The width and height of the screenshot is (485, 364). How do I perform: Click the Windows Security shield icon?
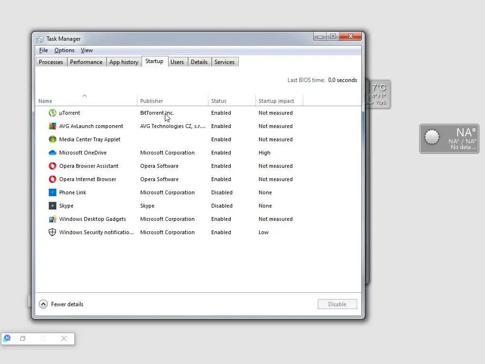(52, 232)
